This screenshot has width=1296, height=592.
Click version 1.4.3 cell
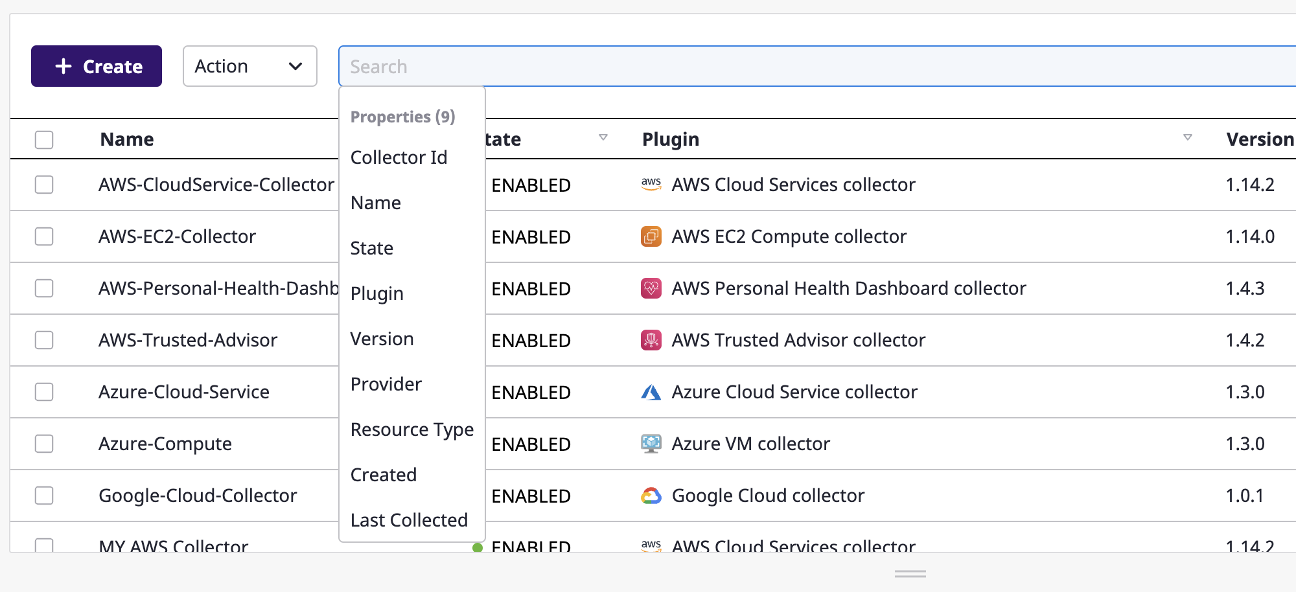[x=1245, y=288]
